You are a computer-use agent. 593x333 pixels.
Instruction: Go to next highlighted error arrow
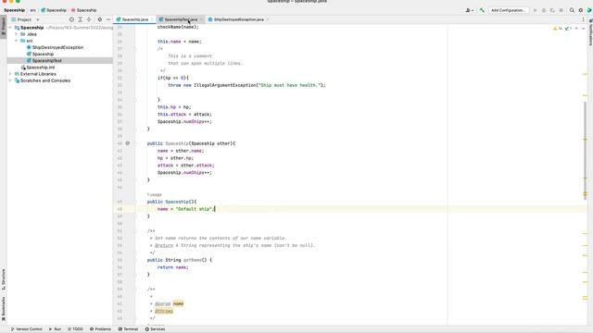583,29
